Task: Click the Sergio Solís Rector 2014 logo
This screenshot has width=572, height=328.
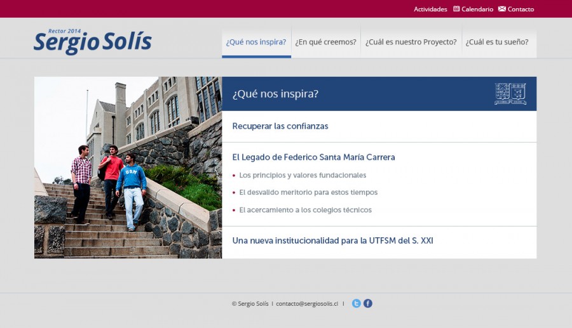Action: tap(93, 41)
